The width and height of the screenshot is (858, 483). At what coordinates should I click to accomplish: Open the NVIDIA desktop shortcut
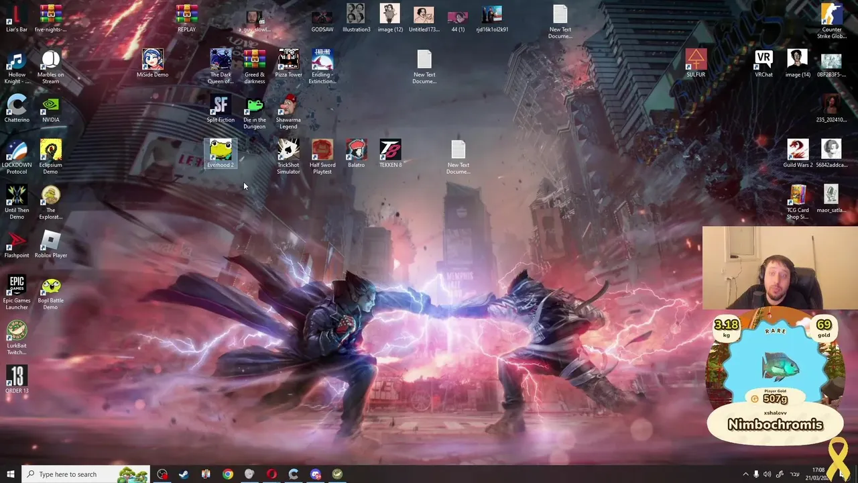coord(51,109)
